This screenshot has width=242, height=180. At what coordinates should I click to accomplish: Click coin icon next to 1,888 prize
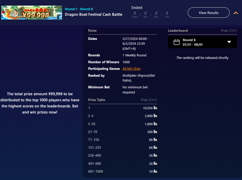(x=155, y=124)
